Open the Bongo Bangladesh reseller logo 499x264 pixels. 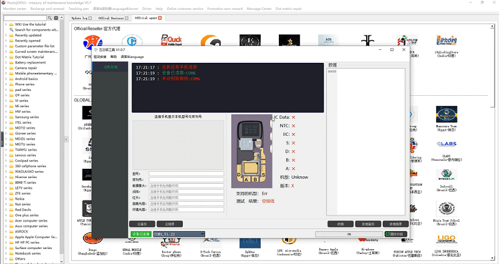point(92,238)
